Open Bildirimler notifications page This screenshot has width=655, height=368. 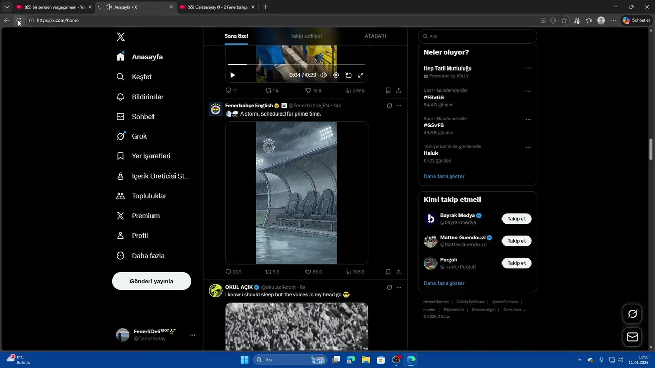[x=140, y=97]
